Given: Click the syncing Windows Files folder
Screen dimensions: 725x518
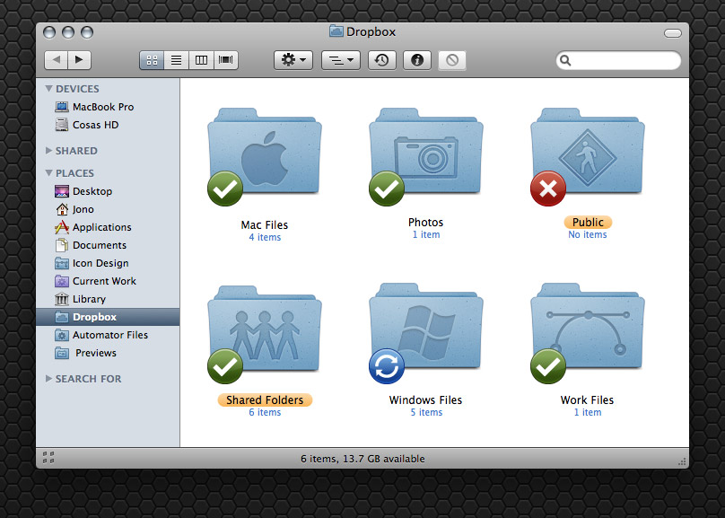Looking at the screenshot, I should click(x=425, y=332).
